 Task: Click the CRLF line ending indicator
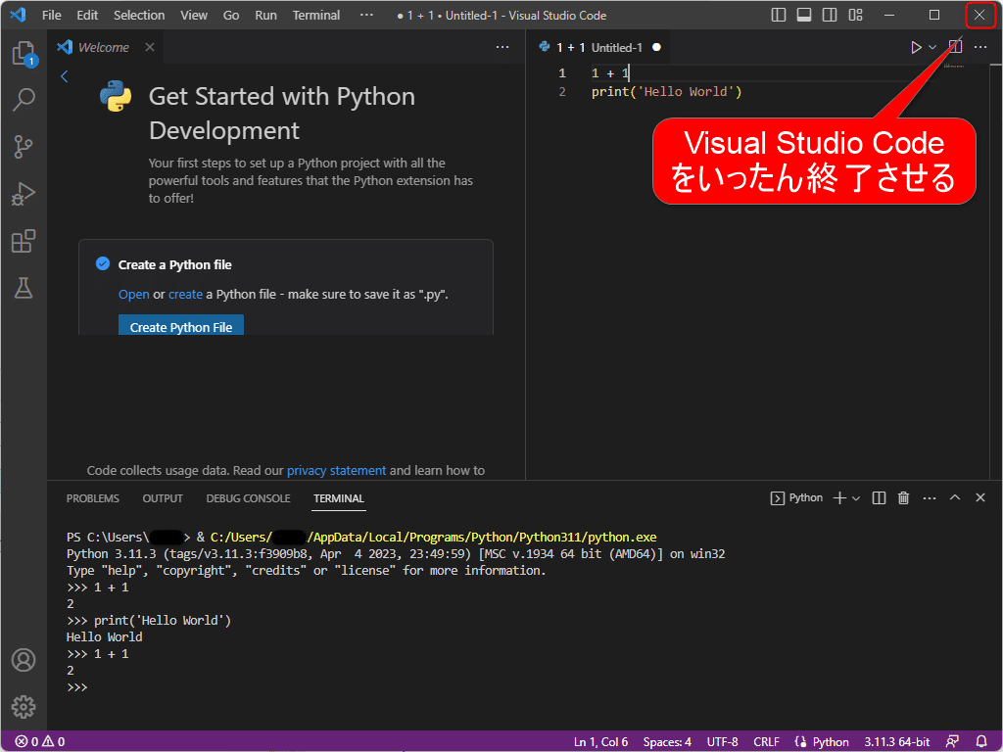[766, 741]
